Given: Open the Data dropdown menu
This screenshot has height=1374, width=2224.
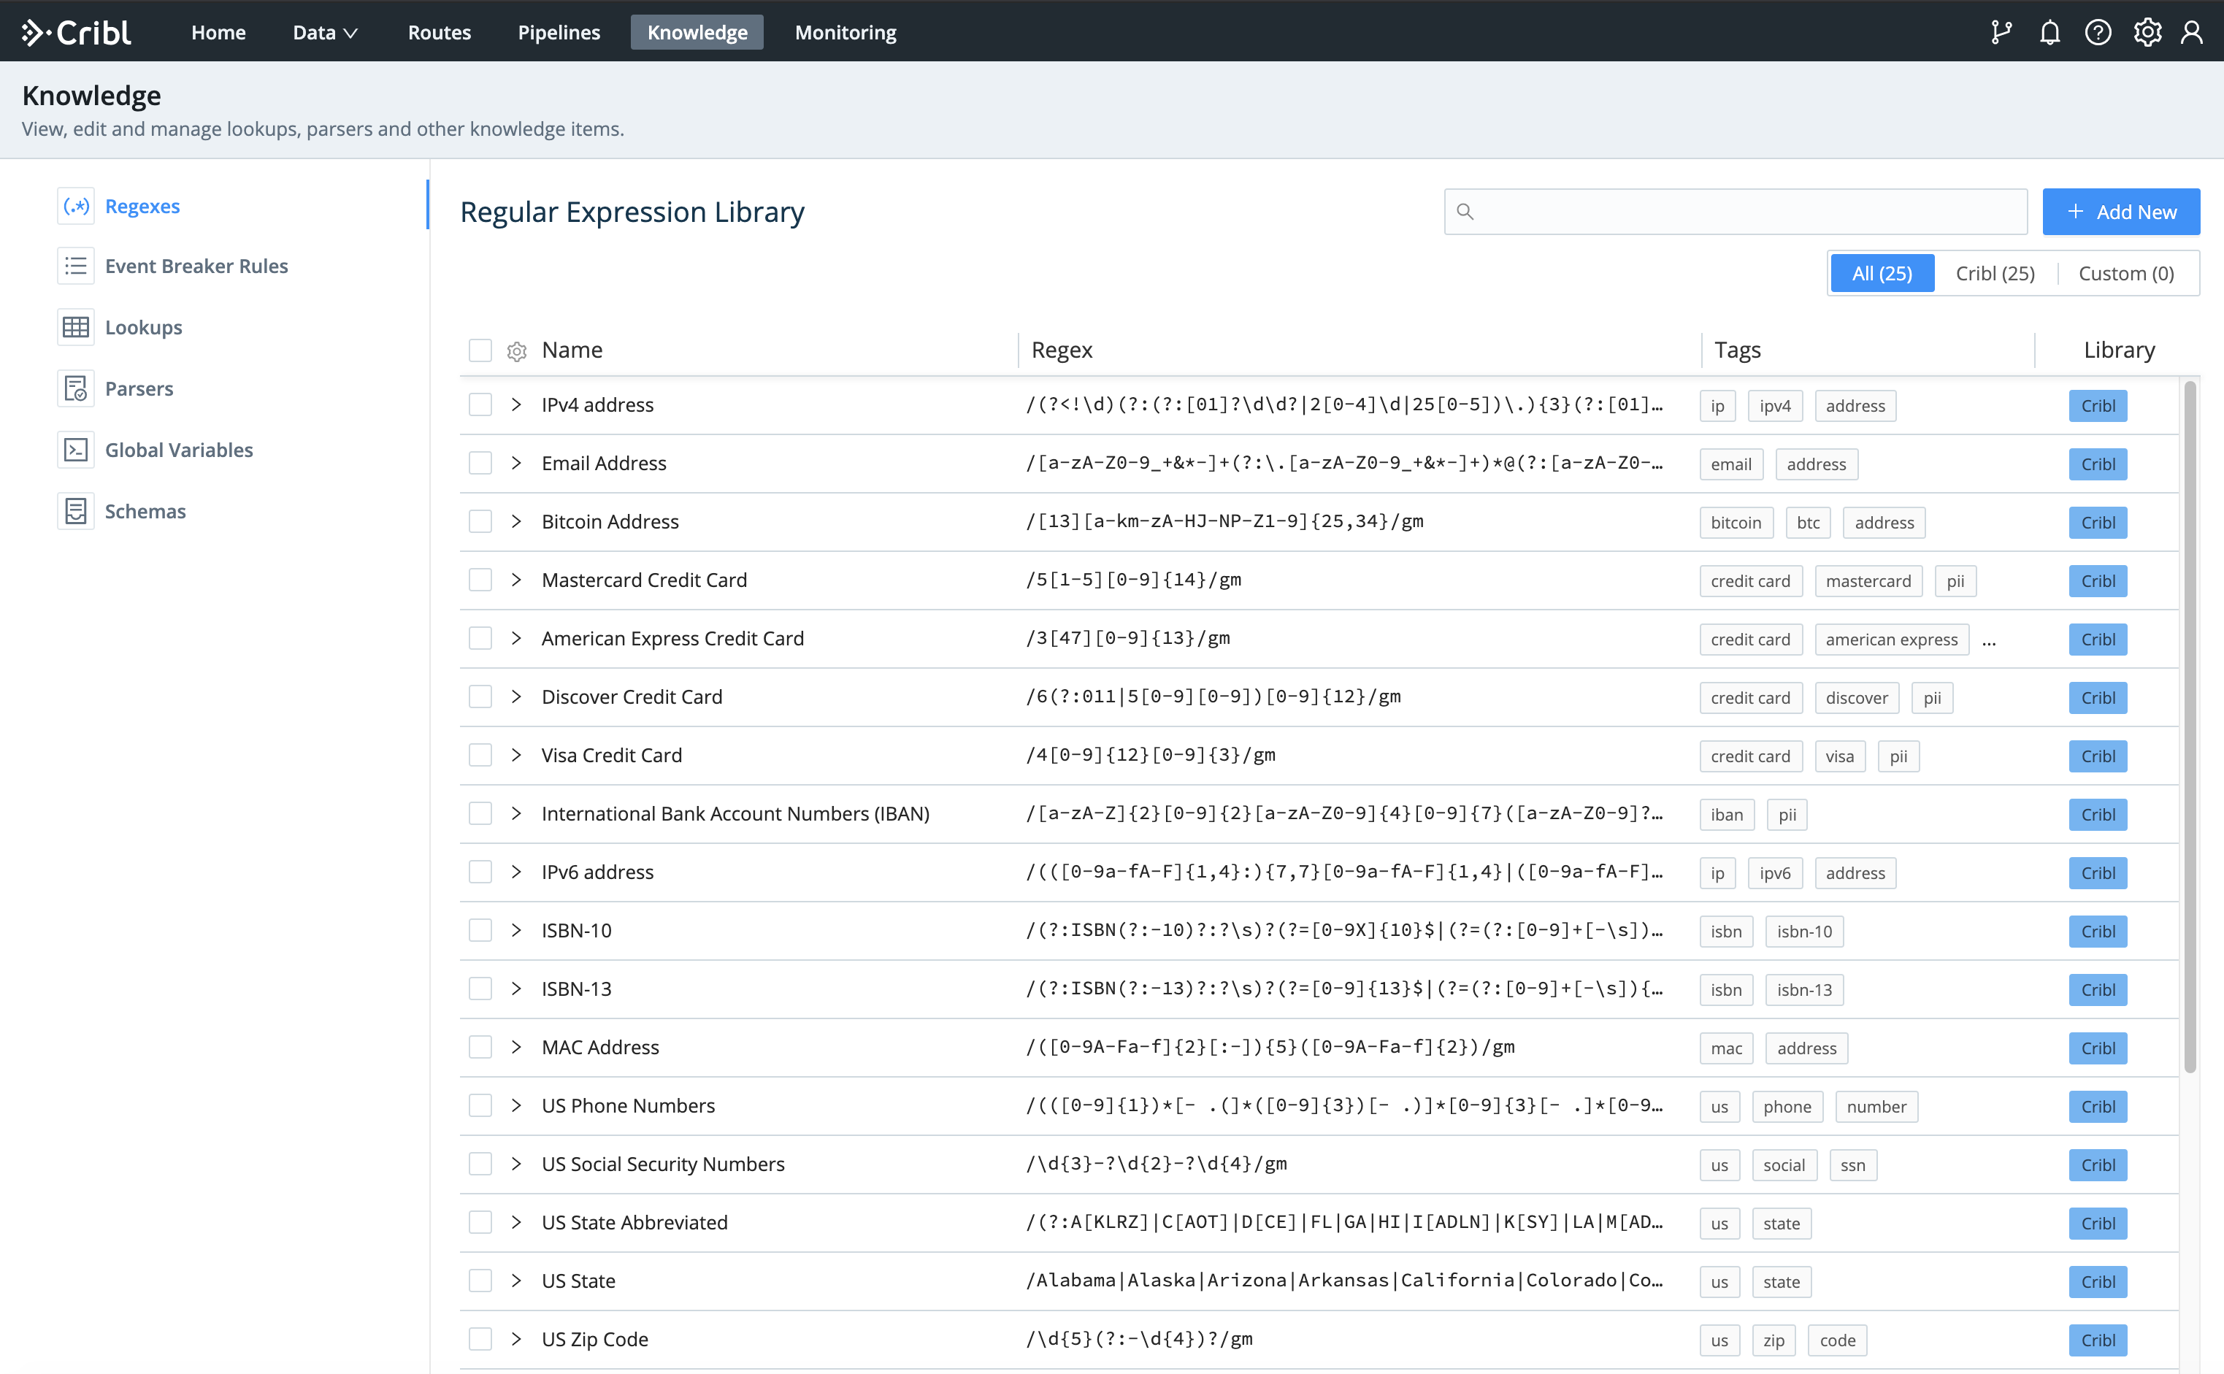Looking at the screenshot, I should [x=326, y=33].
